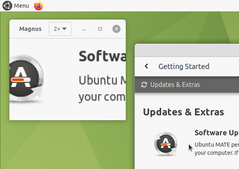
Task: Click the magnified Softwa text in Magnus
Action: tap(102, 56)
